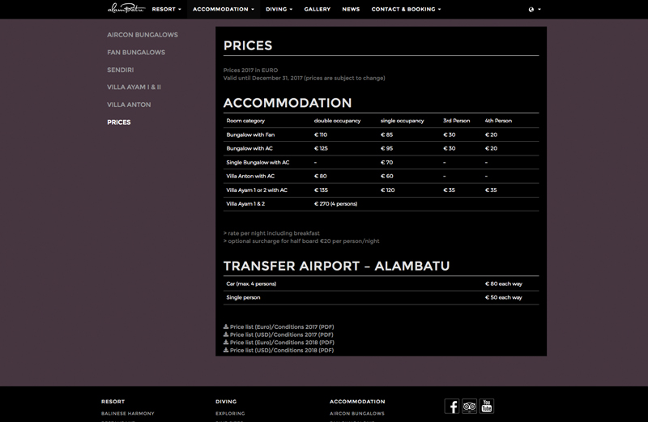Screen dimensions: 648x422
Task: Go to Gallery in top navigation
Action: (x=317, y=9)
